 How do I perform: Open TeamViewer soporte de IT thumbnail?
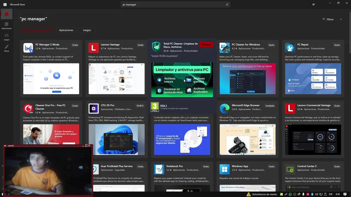tap(182, 140)
